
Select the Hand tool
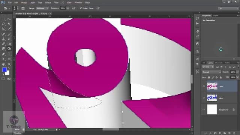point(3,64)
